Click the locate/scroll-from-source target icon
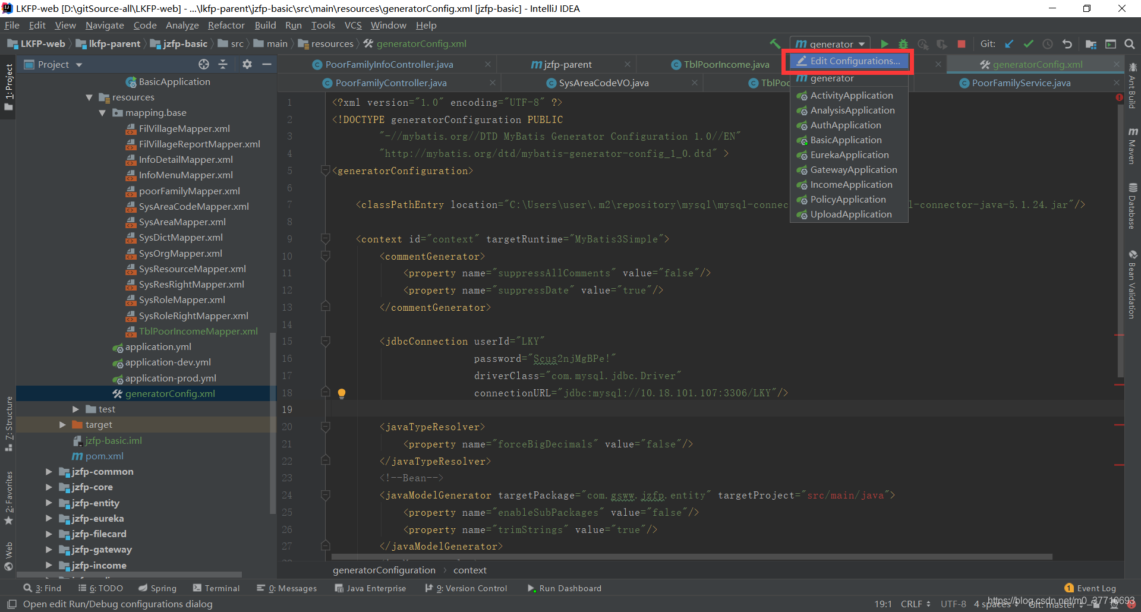 (x=204, y=64)
